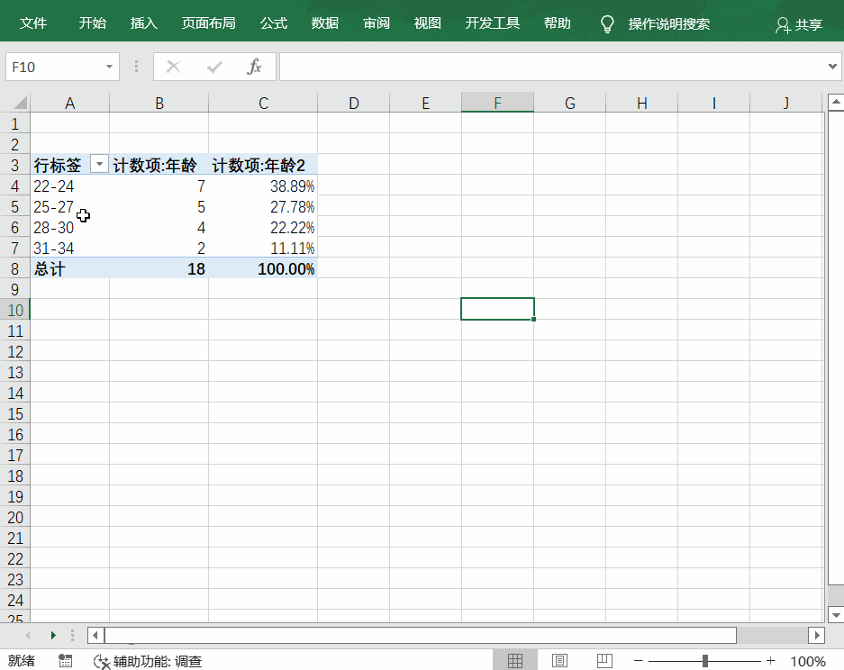Click the zoom in plus button

(770, 660)
